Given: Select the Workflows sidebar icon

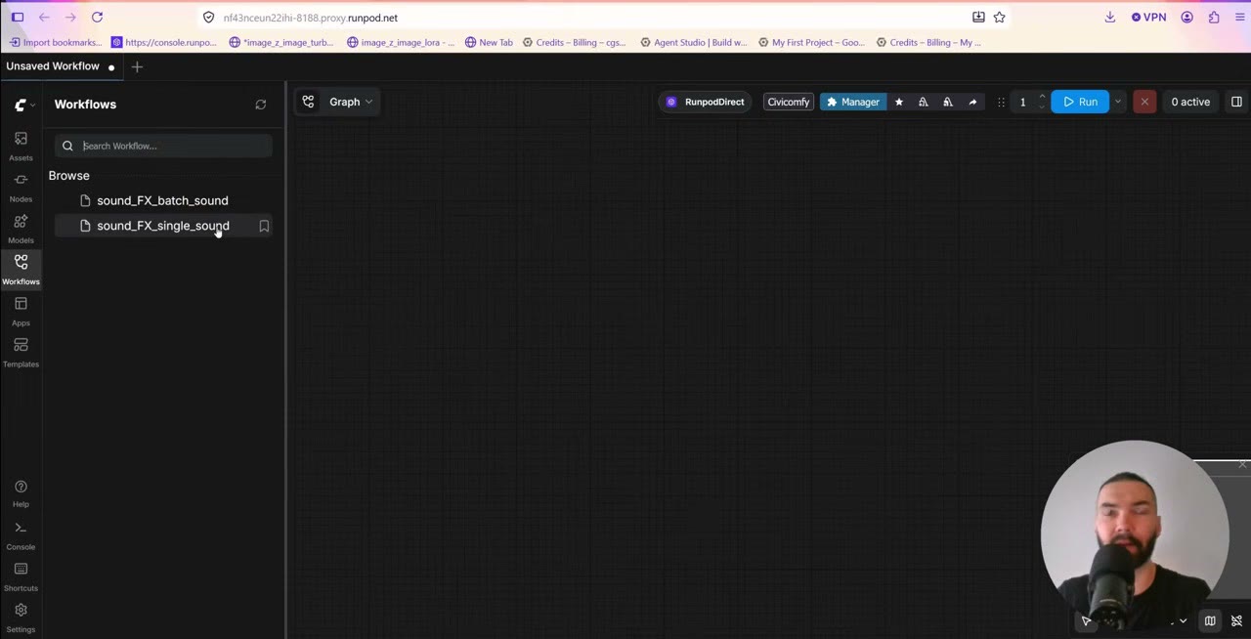Looking at the screenshot, I should (x=21, y=269).
